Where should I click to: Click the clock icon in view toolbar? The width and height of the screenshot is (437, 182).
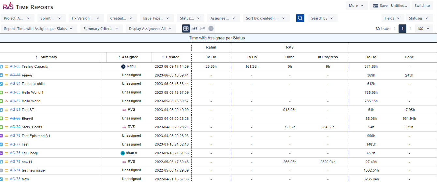(211, 29)
